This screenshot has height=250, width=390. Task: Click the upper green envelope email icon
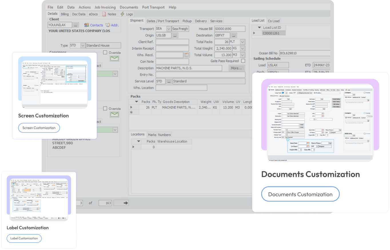coord(114,59)
